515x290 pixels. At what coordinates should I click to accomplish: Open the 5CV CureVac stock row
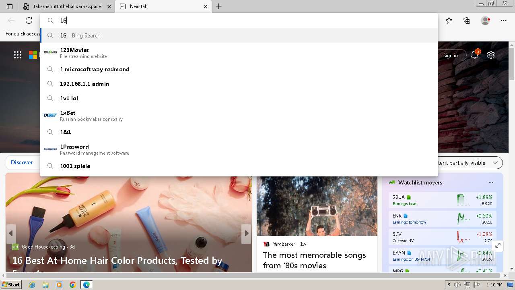click(x=443, y=237)
